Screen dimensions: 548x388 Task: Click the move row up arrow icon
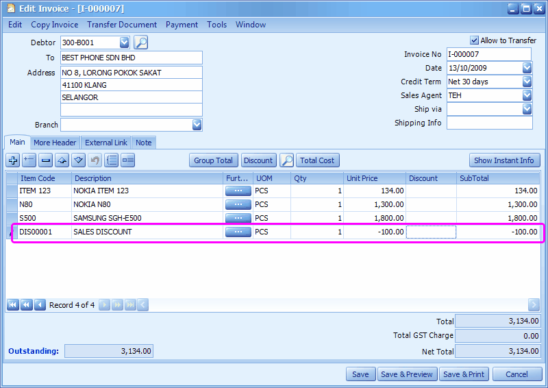point(62,160)
